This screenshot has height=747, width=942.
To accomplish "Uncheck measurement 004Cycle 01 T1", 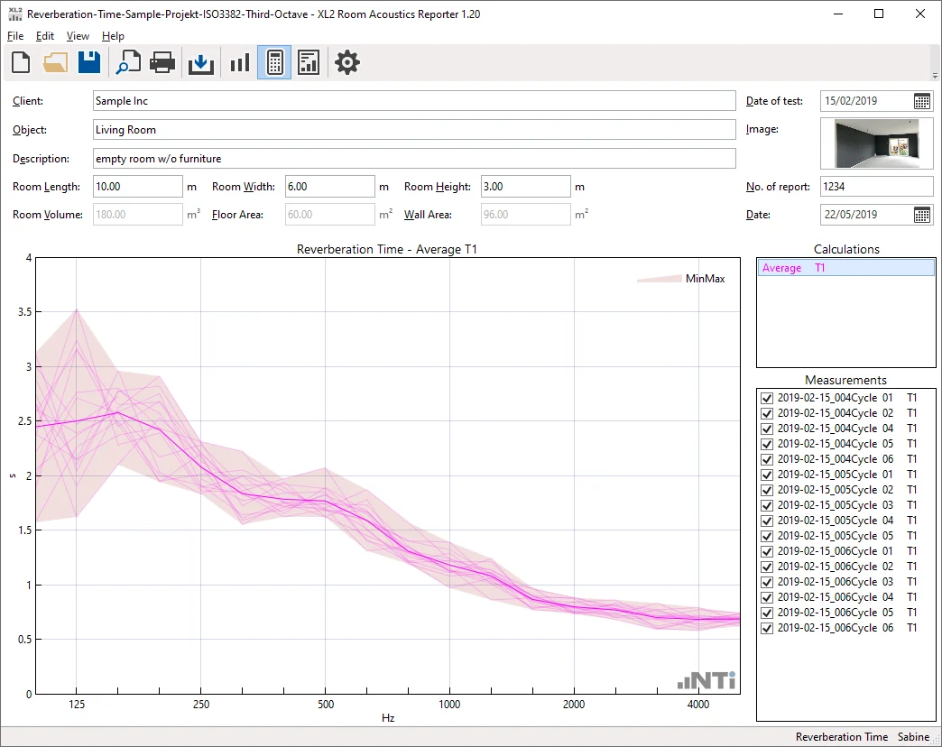I will [767, 398].
